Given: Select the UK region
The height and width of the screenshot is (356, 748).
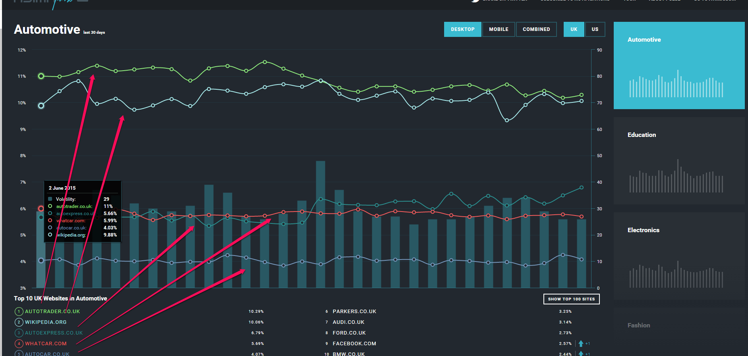Looking at the screenshot, I should 574,29.
